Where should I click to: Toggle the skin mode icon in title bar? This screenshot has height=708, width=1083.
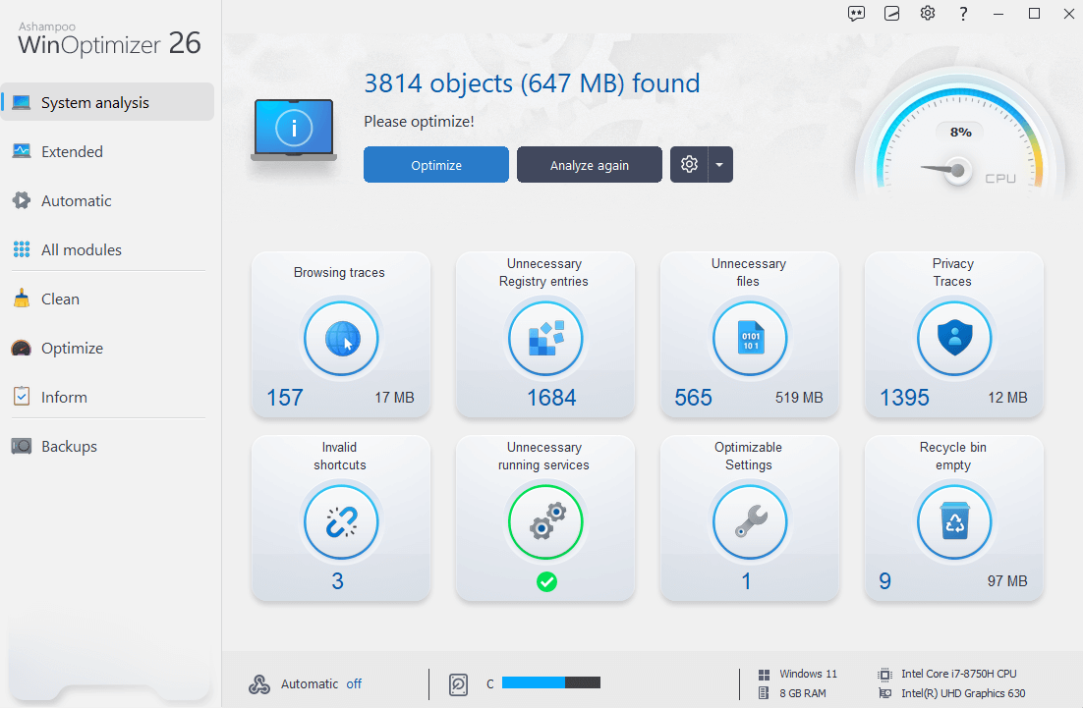click(891, 14)
